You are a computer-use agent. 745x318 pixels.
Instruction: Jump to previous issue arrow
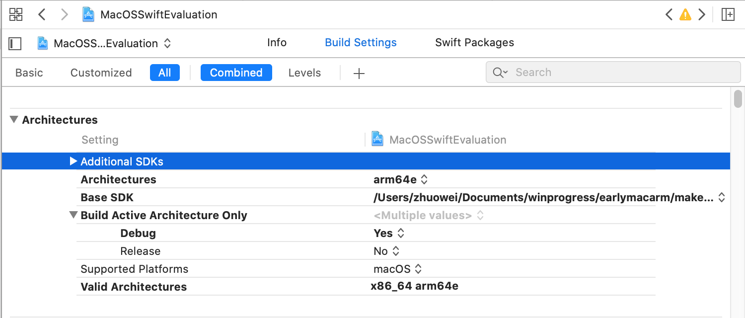pyautogui.click(x=669, y=14)
